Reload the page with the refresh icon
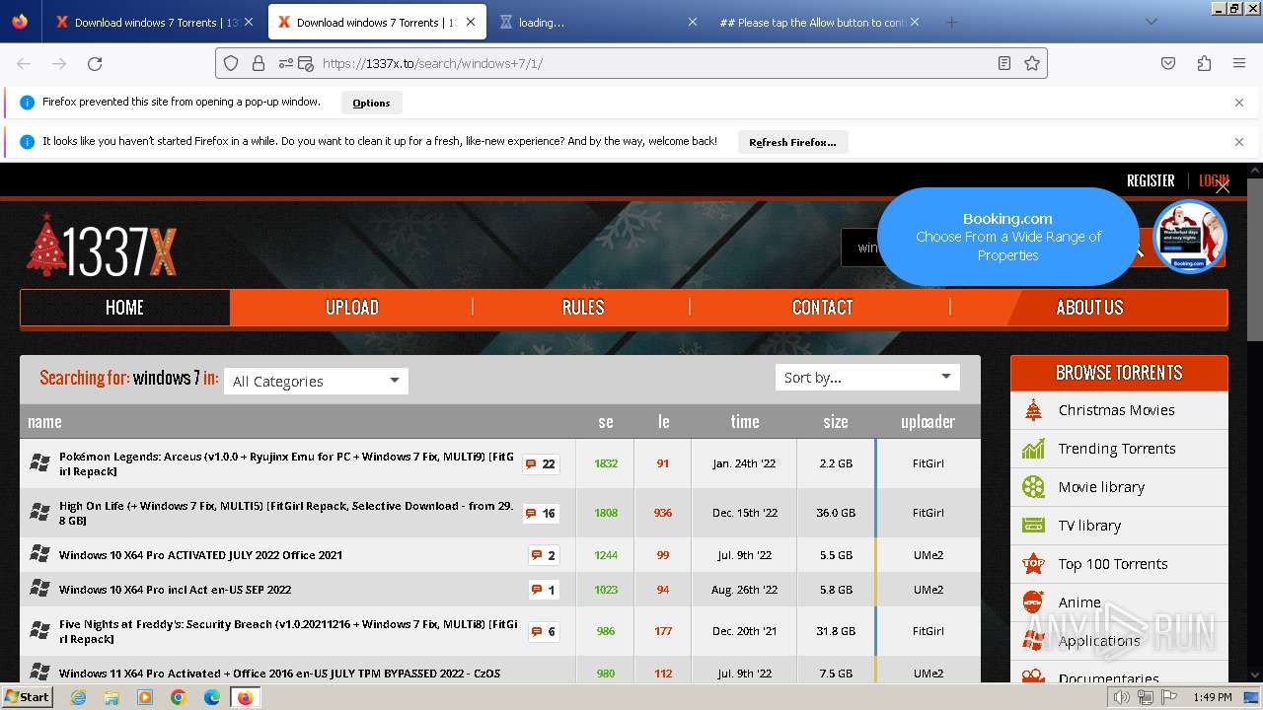The height and width of the screenshot is (710, 1263). click(95, 63)
